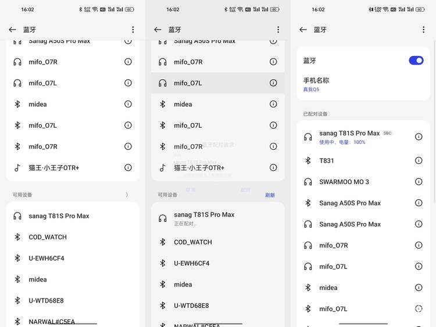
Task: Left screen: select U-WTD68E8 device
Action: pyautogui.click(x=73, y=300)
